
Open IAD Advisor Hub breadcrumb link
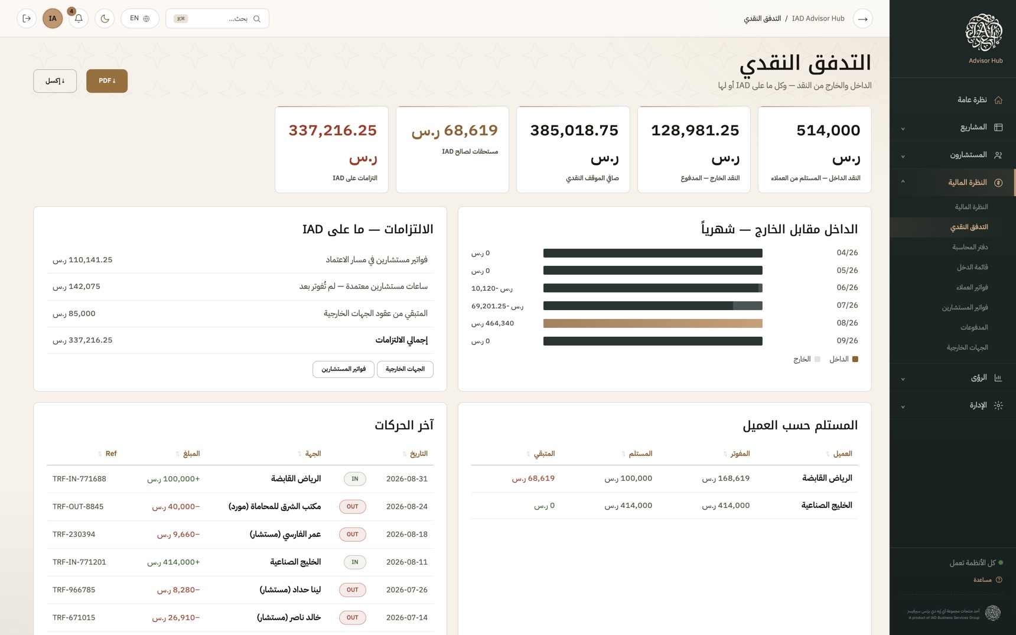818,18
